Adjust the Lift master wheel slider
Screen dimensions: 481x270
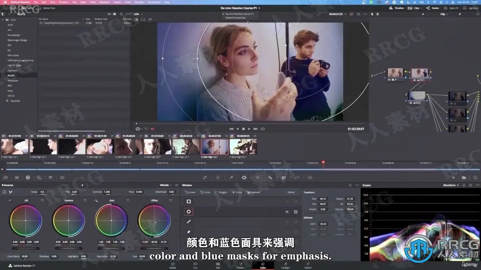tap(26, 248)
